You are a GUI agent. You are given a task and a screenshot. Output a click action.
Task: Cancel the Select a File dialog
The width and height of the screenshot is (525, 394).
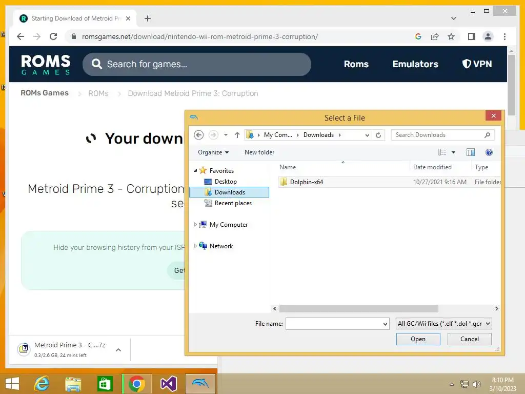[470, 339]
